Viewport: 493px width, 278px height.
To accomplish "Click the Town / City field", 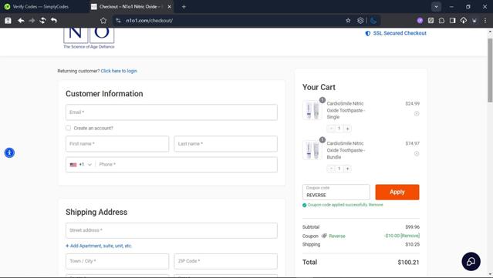I will pos(117,261).
